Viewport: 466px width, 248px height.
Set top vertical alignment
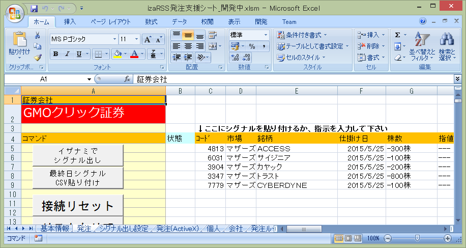click(x=177, y=35)
